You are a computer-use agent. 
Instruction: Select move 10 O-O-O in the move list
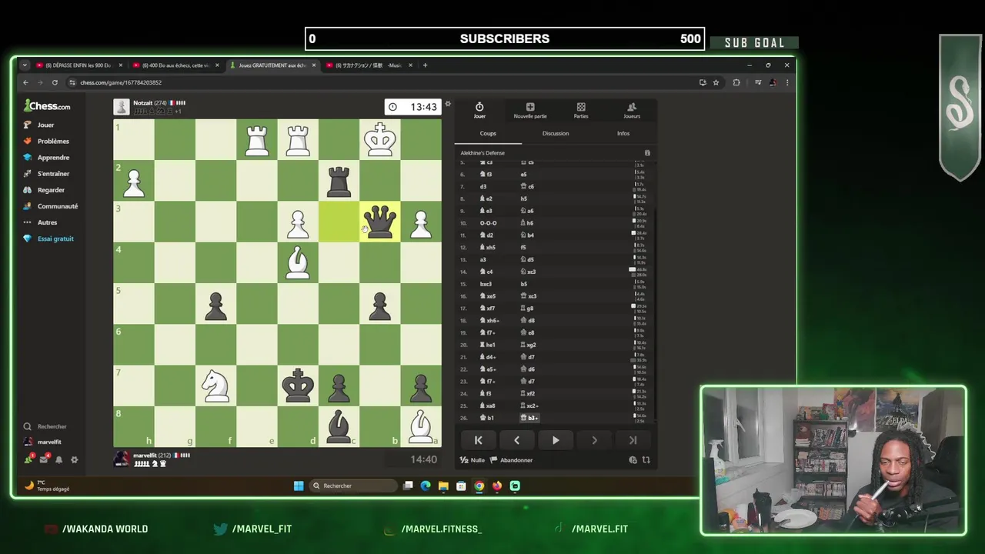(488, 223)
